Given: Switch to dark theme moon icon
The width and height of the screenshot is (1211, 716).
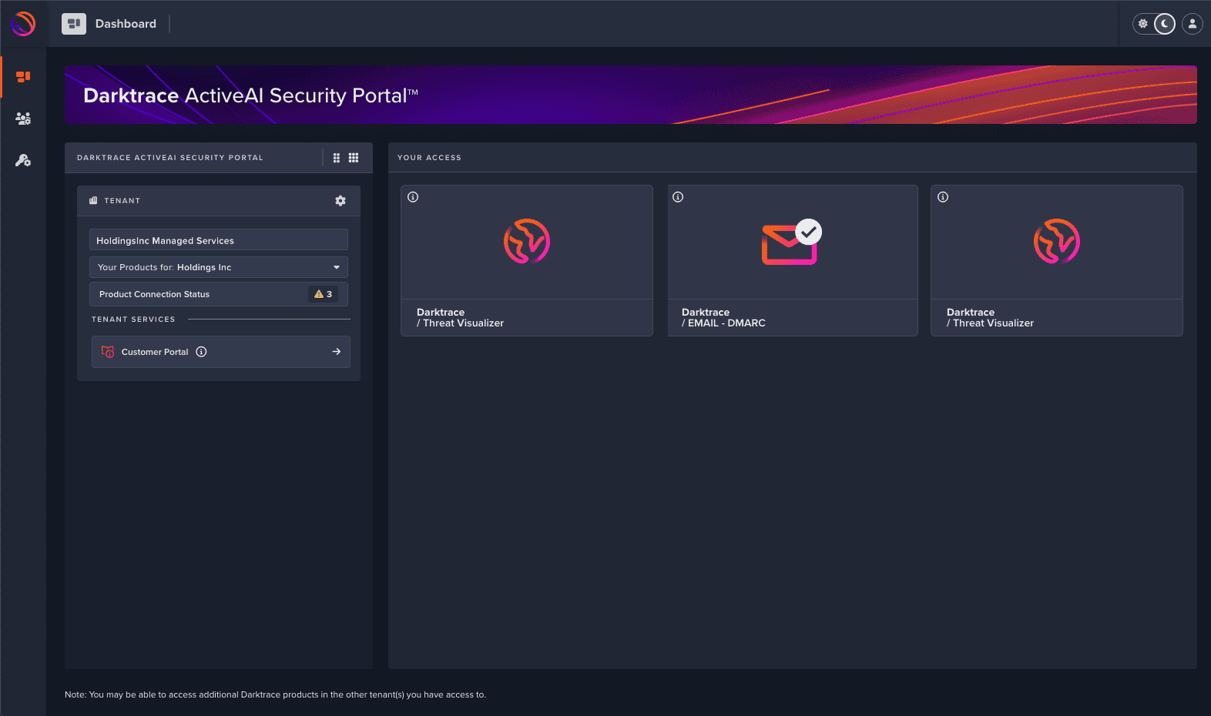Looking at the screenshot, I should [1165, 24].
